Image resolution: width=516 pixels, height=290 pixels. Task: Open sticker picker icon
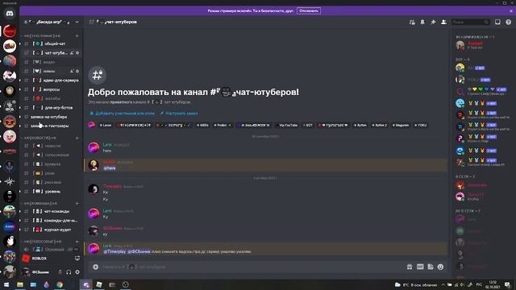(431, 267)
